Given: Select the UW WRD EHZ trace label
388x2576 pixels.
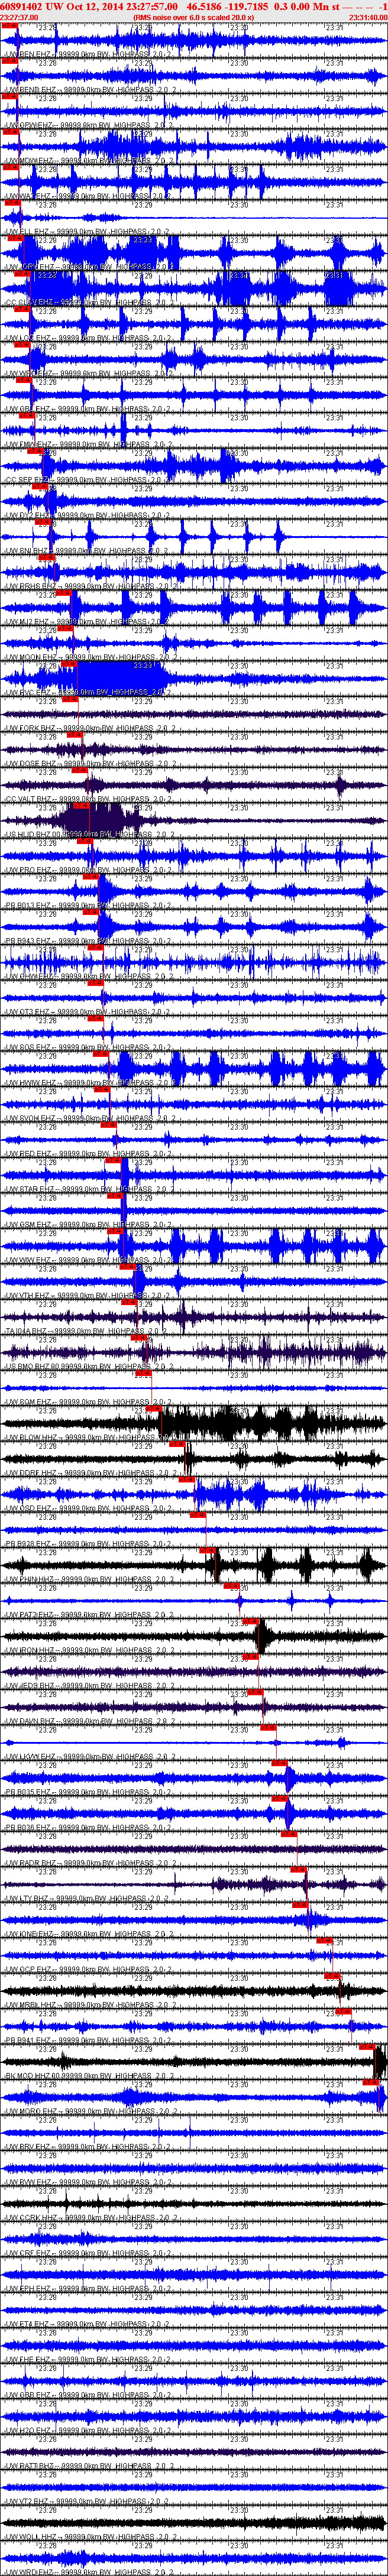Looking at the screenshot, I should tap(88, 2572).
